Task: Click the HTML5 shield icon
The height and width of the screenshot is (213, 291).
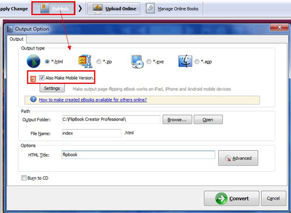Action: tap(33, 79)
